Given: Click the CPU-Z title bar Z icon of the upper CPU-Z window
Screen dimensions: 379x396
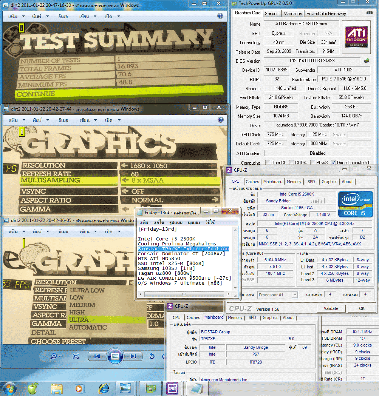Looking at the screenshot, I should coord(229,170).
